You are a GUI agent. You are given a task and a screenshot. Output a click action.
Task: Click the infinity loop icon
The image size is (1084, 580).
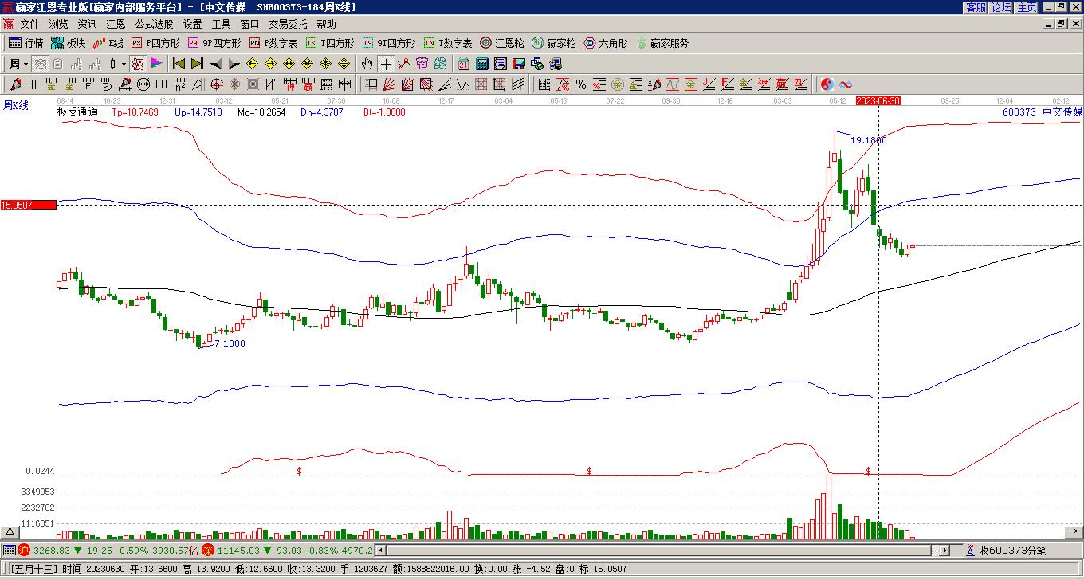pyautogui.click(x=846, y=84)
